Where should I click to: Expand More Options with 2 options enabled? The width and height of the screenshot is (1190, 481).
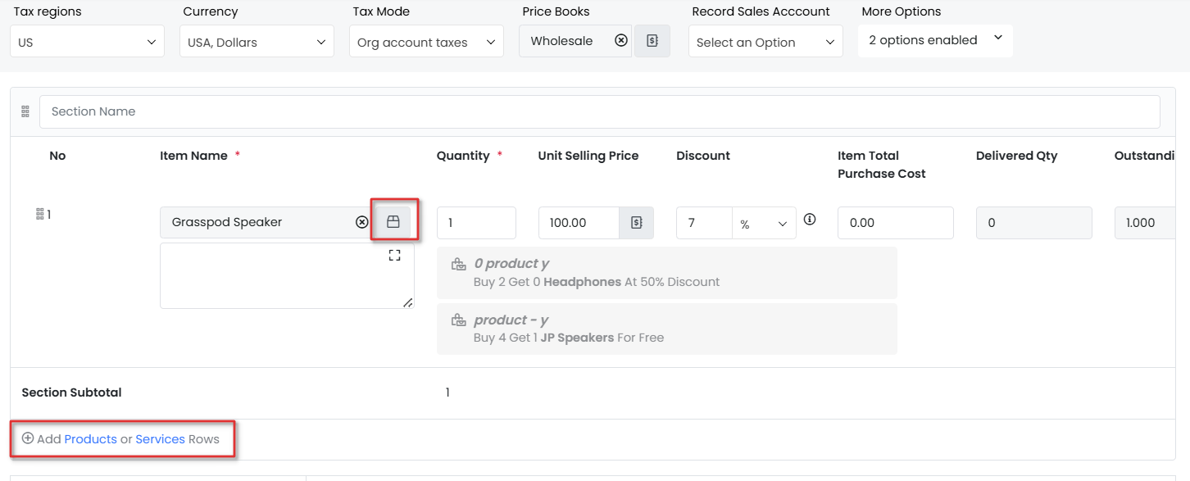click(934, 40)
